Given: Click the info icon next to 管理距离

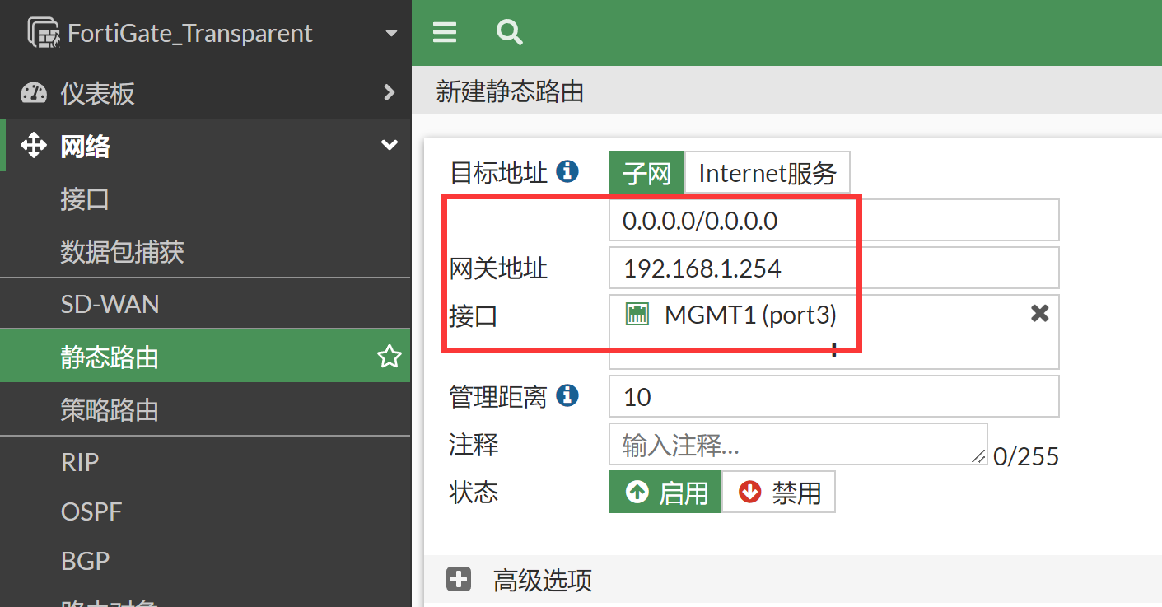Looking at the screenshot, I should [567, 396].
